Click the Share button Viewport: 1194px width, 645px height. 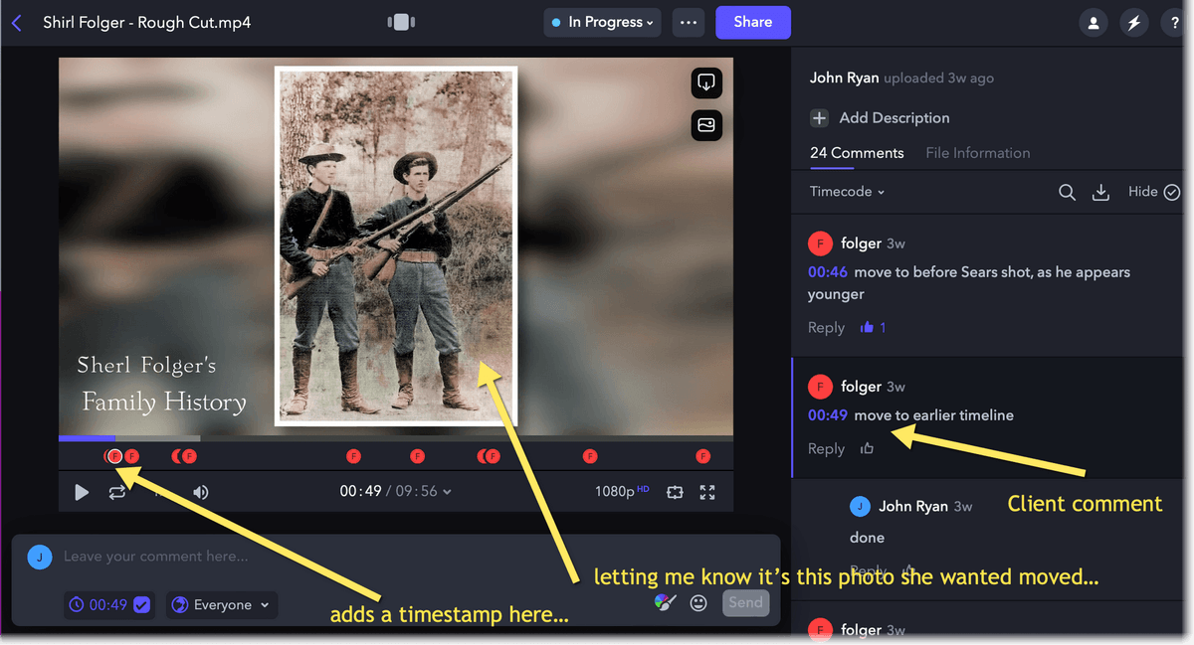(752, 22)
